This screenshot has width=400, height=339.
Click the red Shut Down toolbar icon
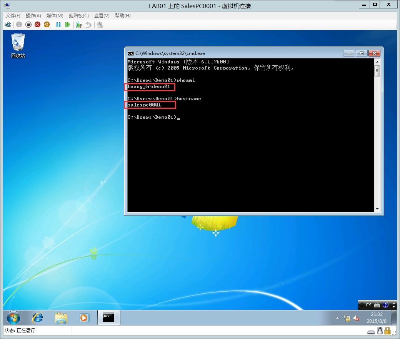[x=38, y=25]
